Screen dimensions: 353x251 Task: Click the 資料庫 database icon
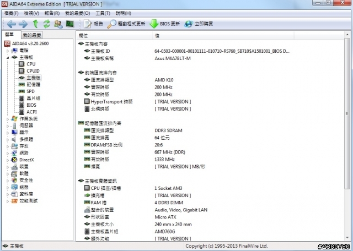[14, 194]
